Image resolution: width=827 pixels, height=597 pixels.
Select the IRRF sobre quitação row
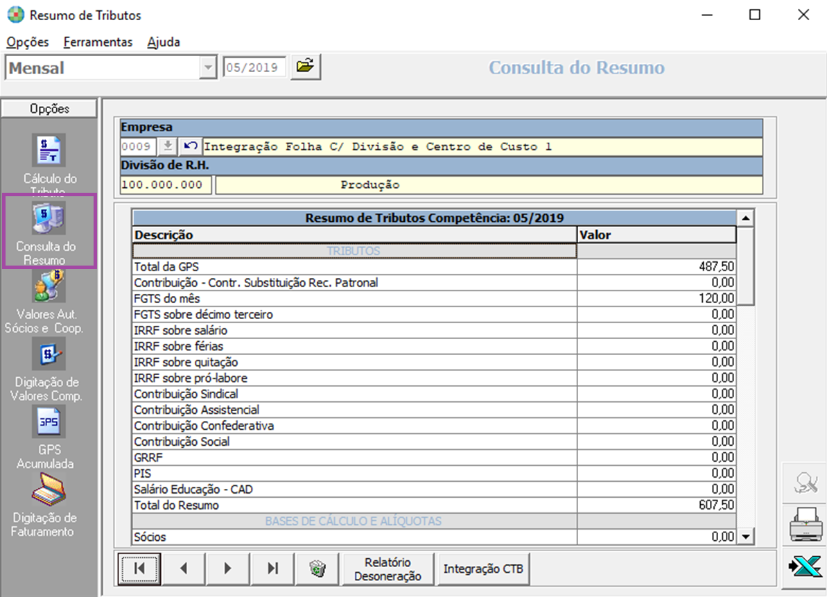pos(433,362)
